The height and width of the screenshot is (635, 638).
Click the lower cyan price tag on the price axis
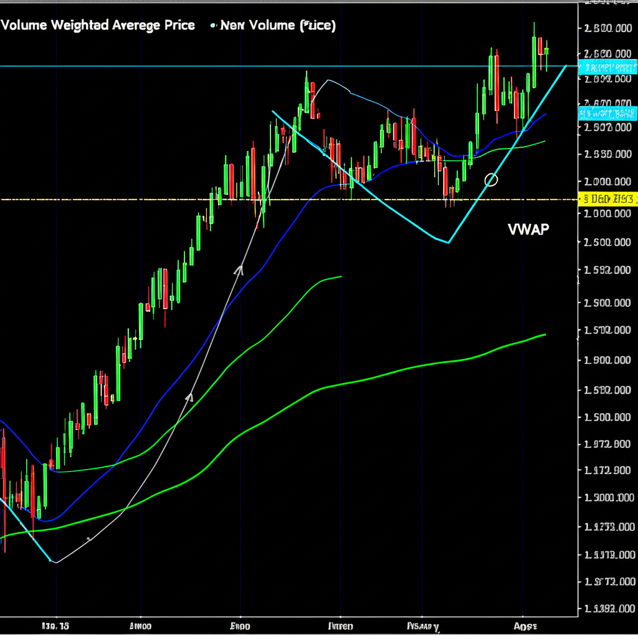(608, 114)
